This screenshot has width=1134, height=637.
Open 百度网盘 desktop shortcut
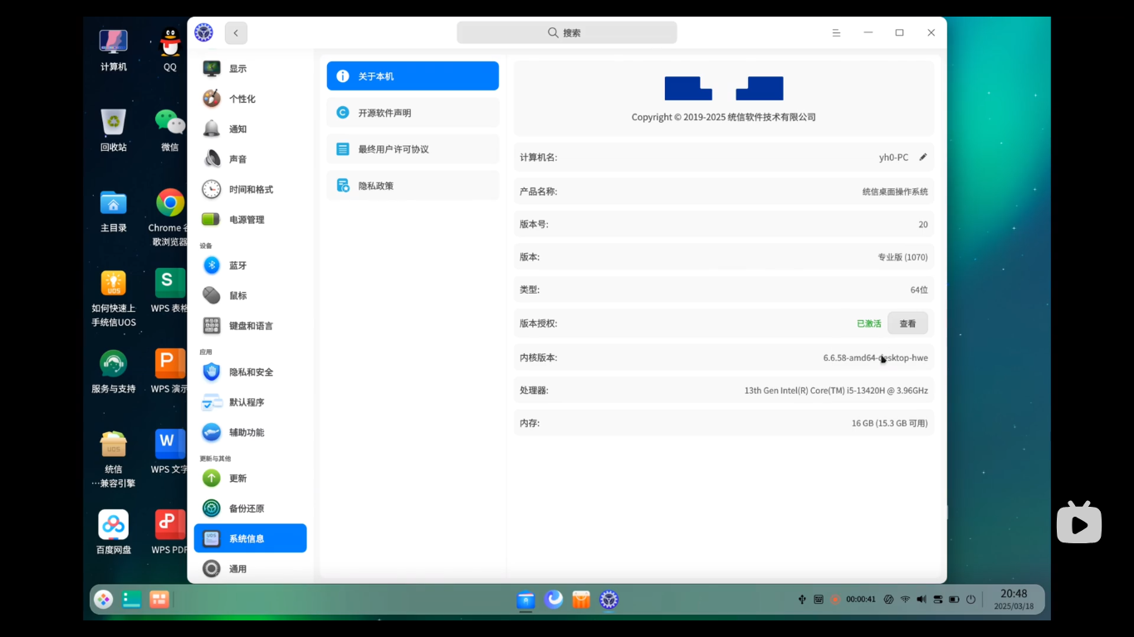click(x=114, y=532)
